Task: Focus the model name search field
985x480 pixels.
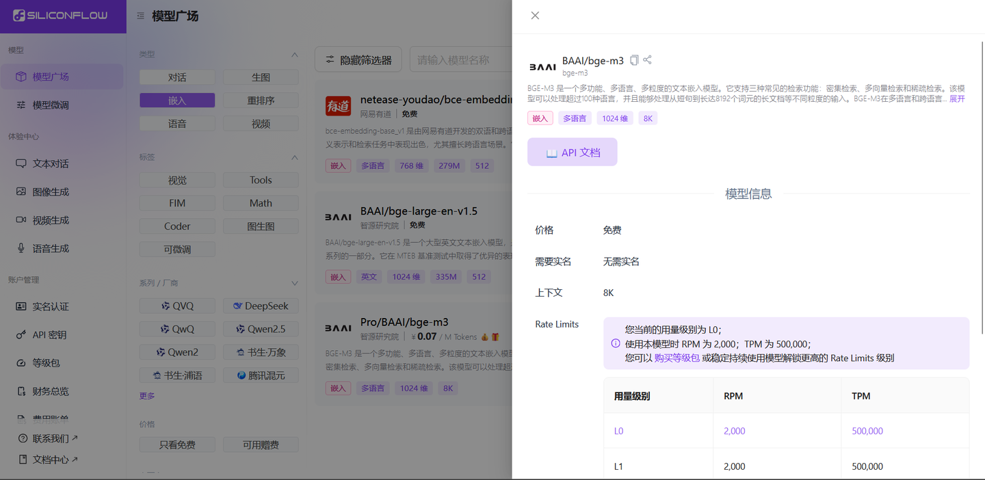Action: point(461,59)
